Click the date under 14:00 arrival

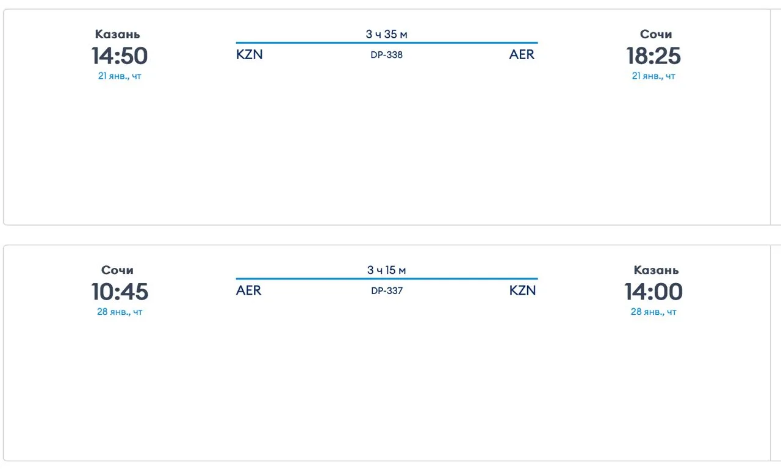tap(653, 312)
